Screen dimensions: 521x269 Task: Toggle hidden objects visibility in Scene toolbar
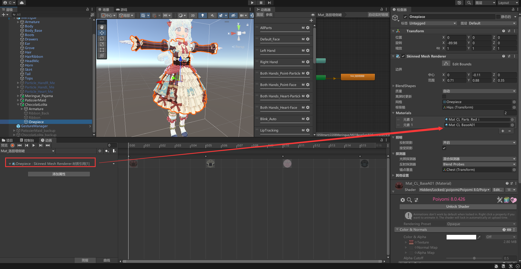click(x=233, y=15)
